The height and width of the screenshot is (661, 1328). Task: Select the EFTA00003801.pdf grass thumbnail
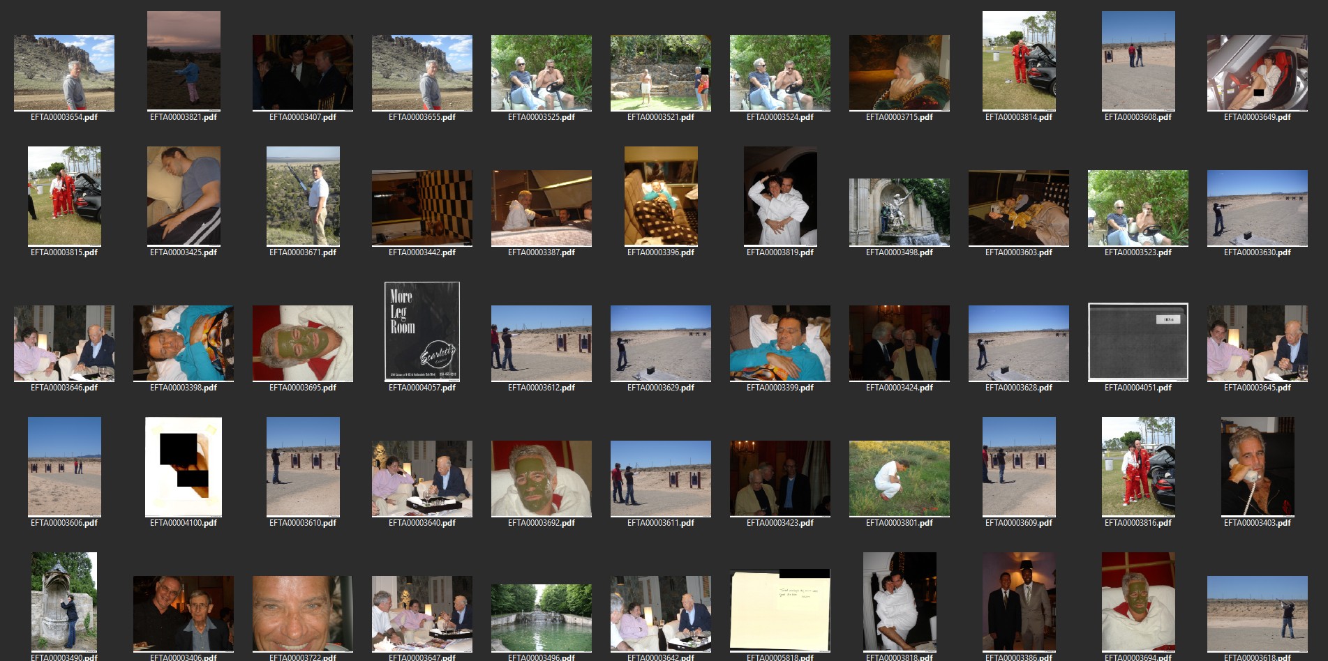coord(900,478)
